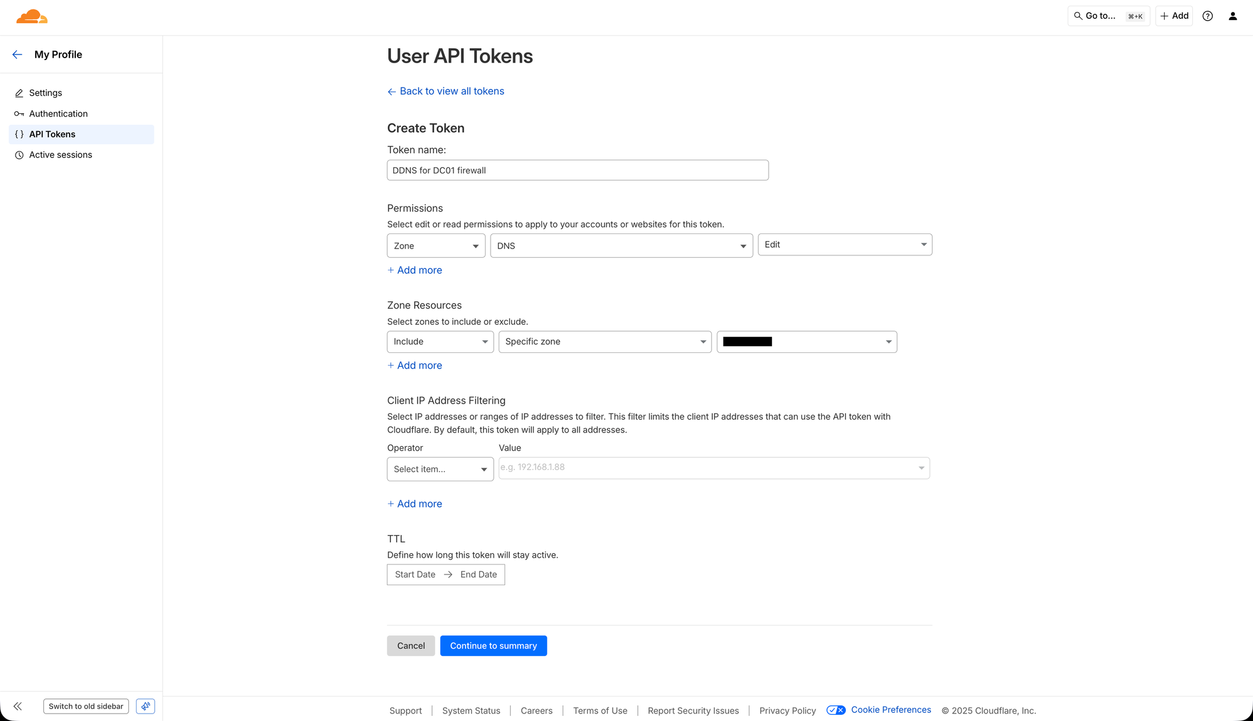
Task: Click the Token name input field
Action: (x=577, y=170)
